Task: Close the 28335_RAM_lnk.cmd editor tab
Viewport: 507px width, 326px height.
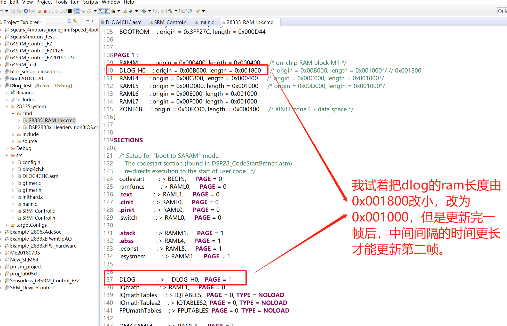Action: [277, 22]
